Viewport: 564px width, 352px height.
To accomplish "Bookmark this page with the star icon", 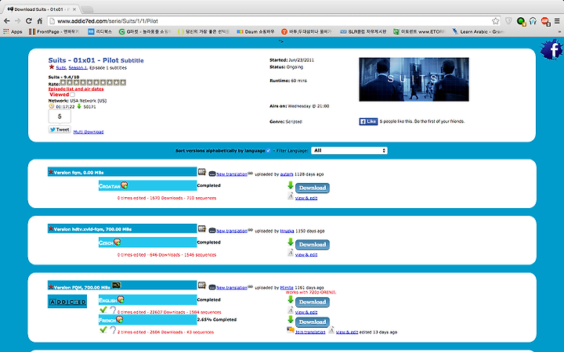I will [x=495, y=21].
